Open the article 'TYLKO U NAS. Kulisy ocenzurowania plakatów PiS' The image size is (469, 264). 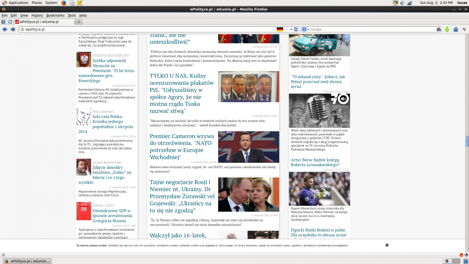tap(182, 93)
